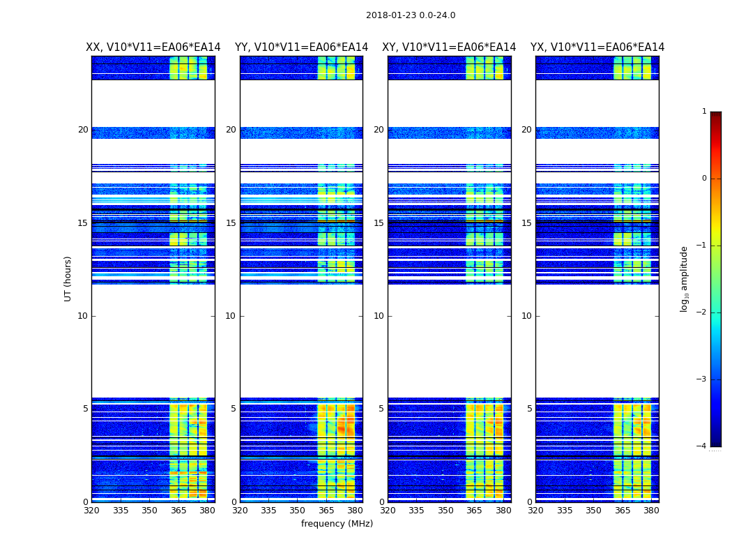The height and width of the screenshot is (558, 732).
Task: Click the 320 frequency tick under XX panel
Action: [x=91, y=511]
